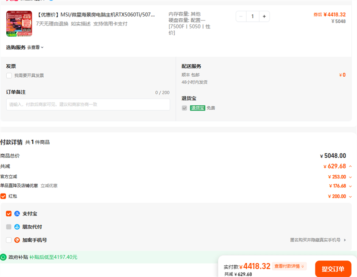
Task: Check the 我需要开具发票 invoice checkbox
Action: [x=9, y=76]
